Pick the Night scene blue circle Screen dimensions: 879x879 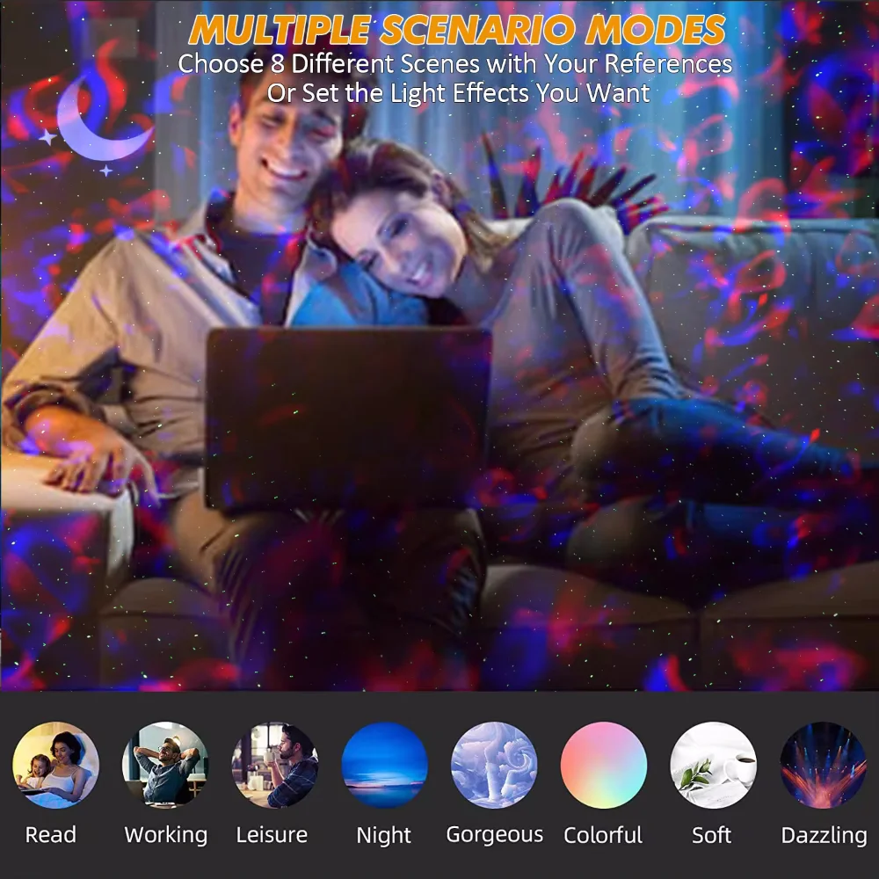(385, 765)
